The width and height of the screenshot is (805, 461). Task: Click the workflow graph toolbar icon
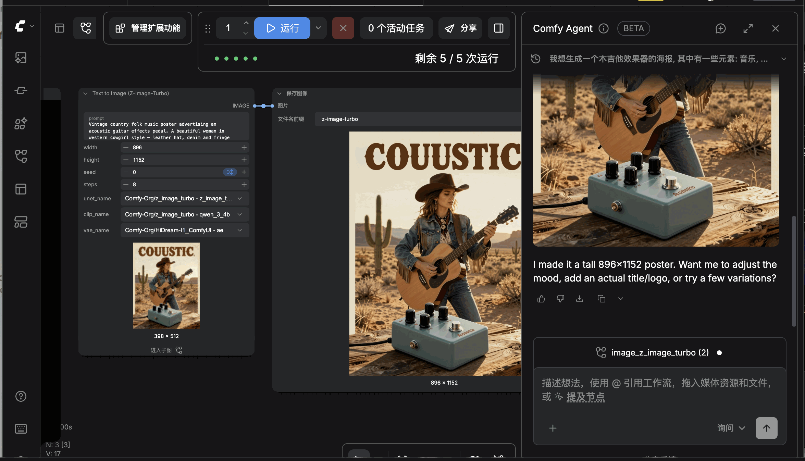point(85,28)
